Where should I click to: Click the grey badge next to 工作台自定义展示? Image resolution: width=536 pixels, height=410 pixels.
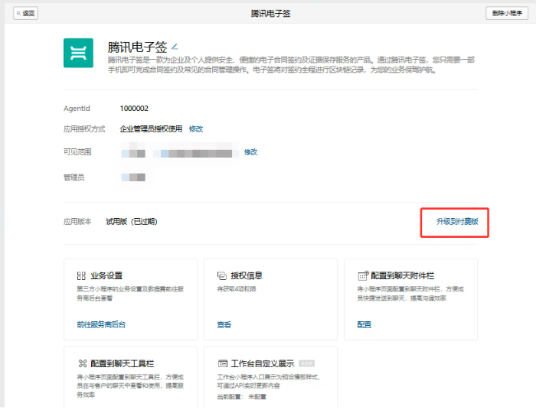tap(306, 363)
